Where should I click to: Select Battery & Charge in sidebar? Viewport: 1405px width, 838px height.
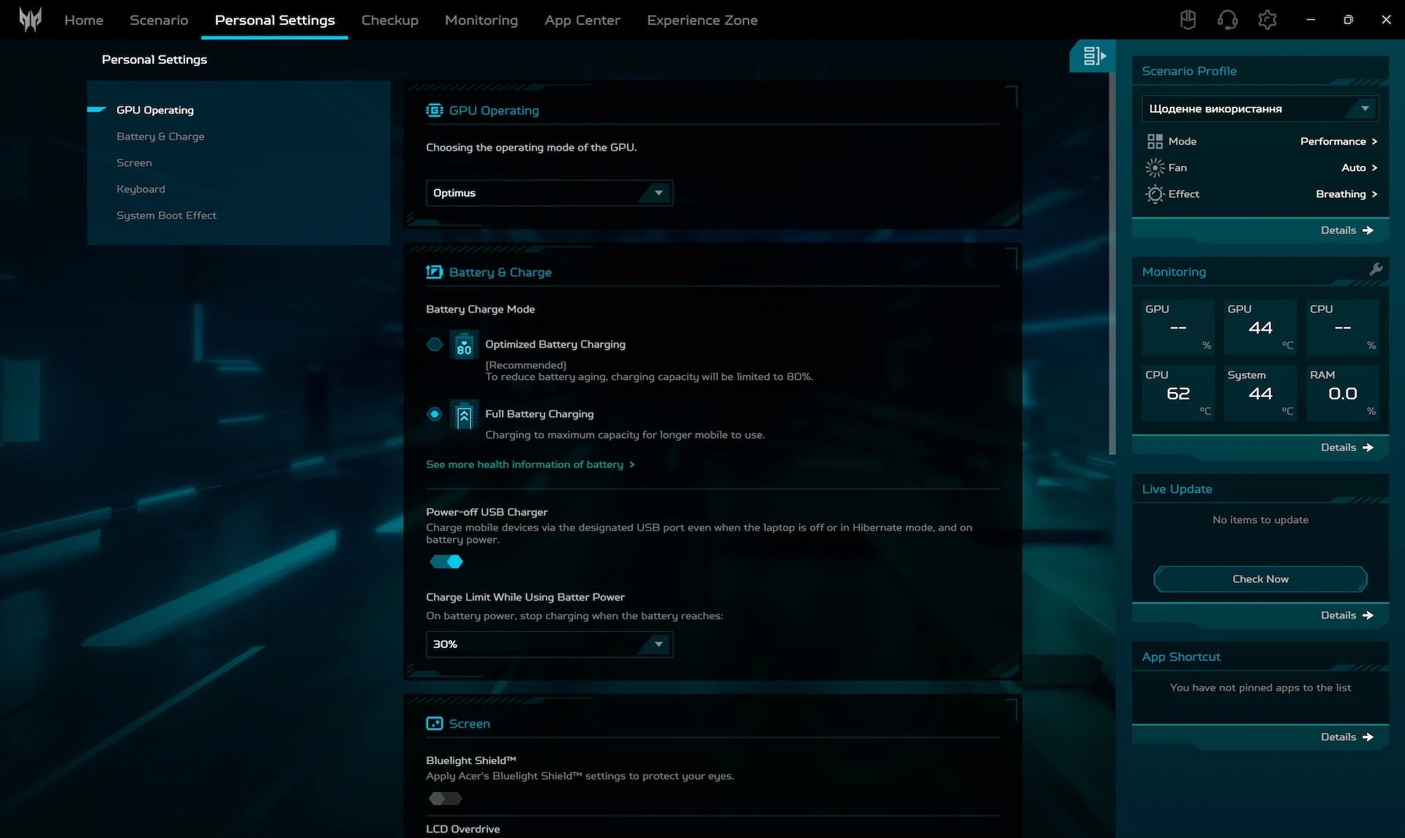[x=160, y=136]
